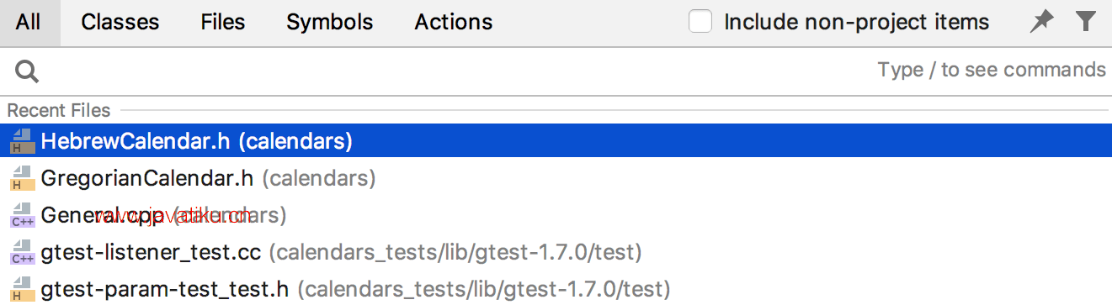
Task: Open the filter funnel icon
Action: (x=1086, y=22)
